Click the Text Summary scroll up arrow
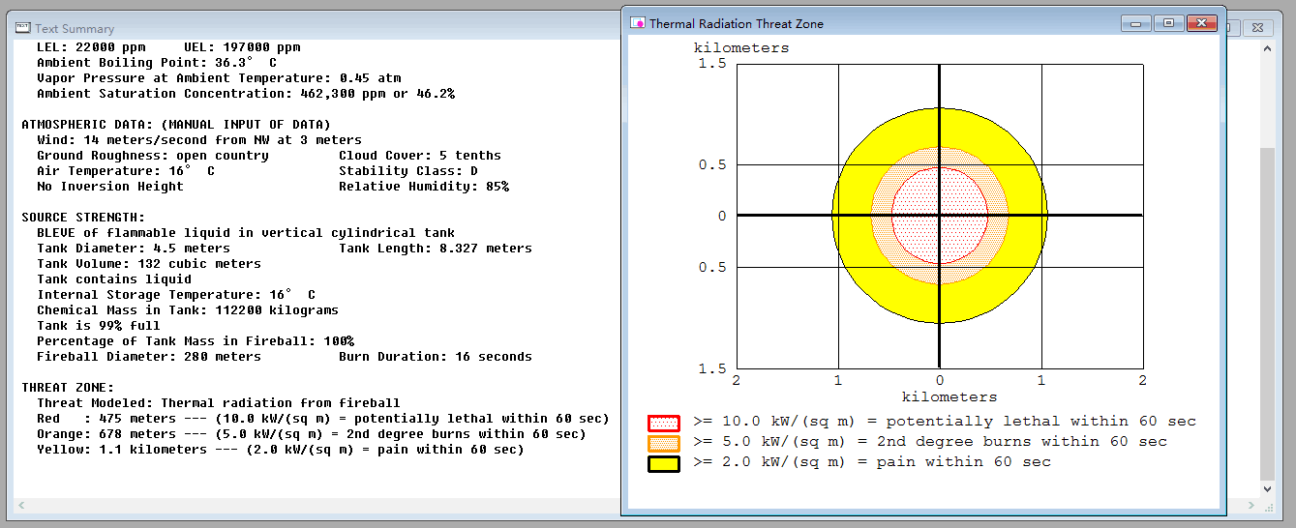This screenshot has height=528, width=1296. coord(1267,50)
